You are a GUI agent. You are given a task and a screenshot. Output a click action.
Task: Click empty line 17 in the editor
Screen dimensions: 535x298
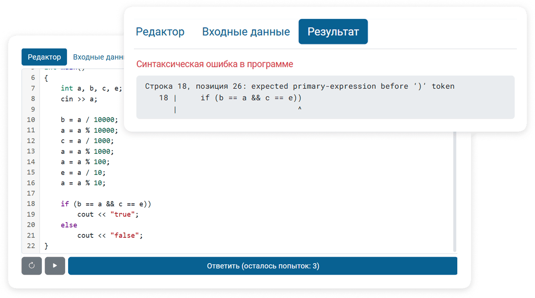pos(148,193)
